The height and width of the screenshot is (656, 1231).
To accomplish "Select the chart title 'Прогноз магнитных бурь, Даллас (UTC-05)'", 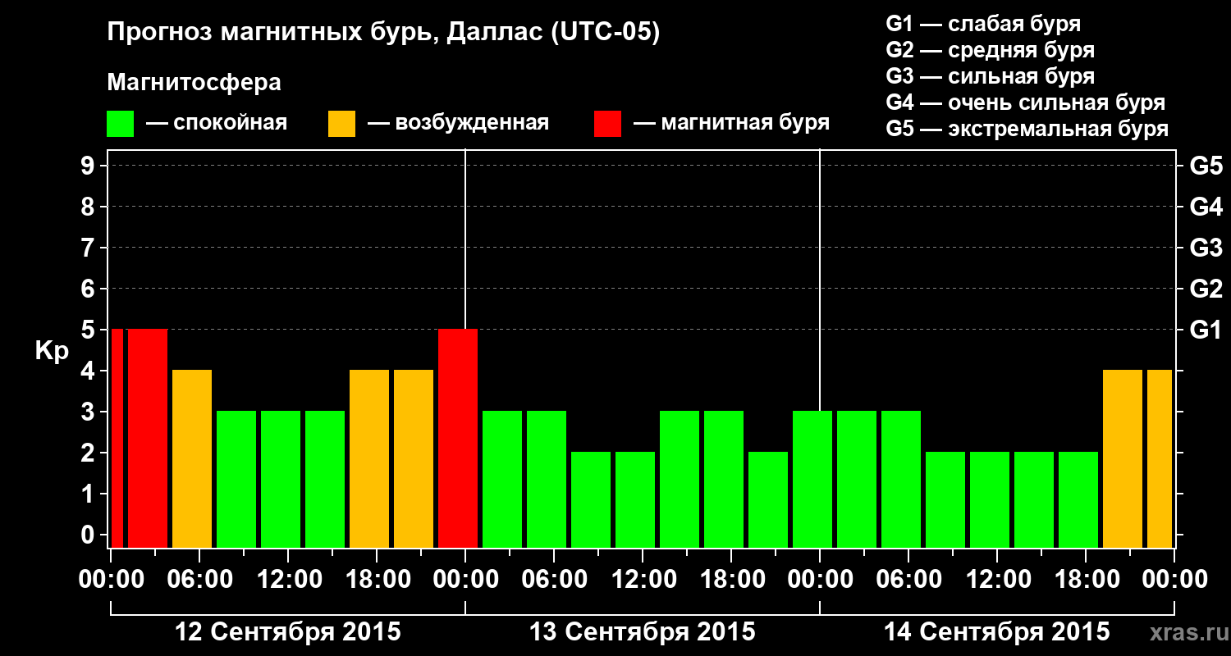I will [384, 34].
